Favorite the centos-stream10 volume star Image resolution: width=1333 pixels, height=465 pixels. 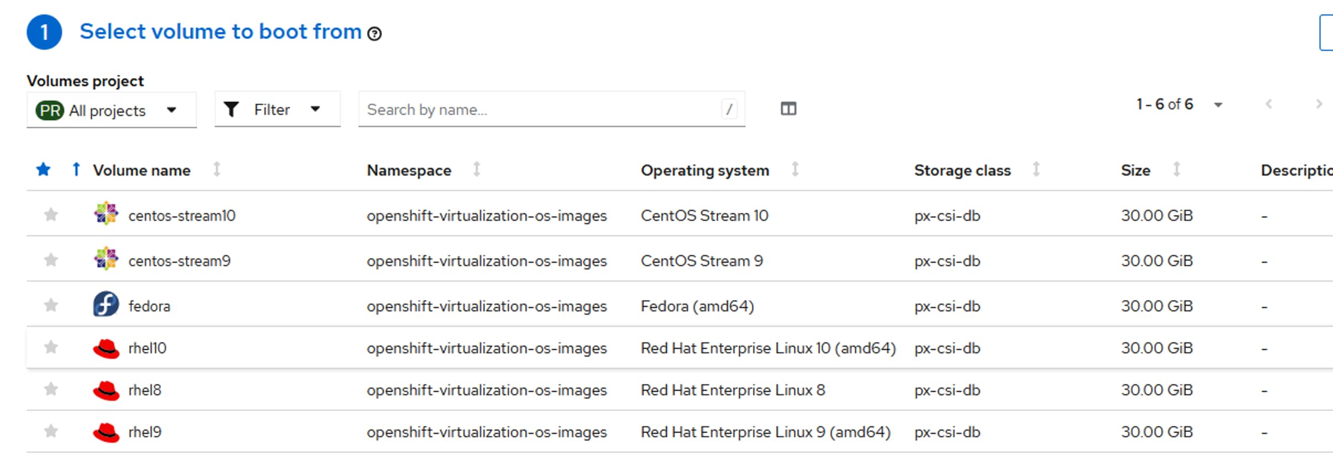51,215
